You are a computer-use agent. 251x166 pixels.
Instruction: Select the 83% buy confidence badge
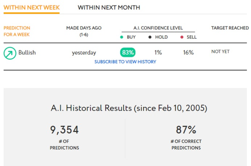(x=128, y=52)
